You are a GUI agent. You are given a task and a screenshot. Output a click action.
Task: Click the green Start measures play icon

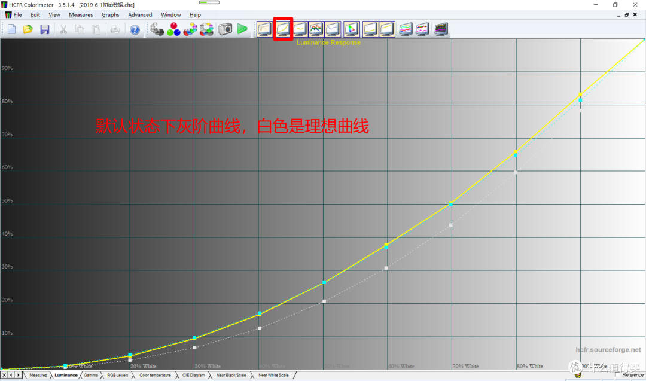pos(242,29)
